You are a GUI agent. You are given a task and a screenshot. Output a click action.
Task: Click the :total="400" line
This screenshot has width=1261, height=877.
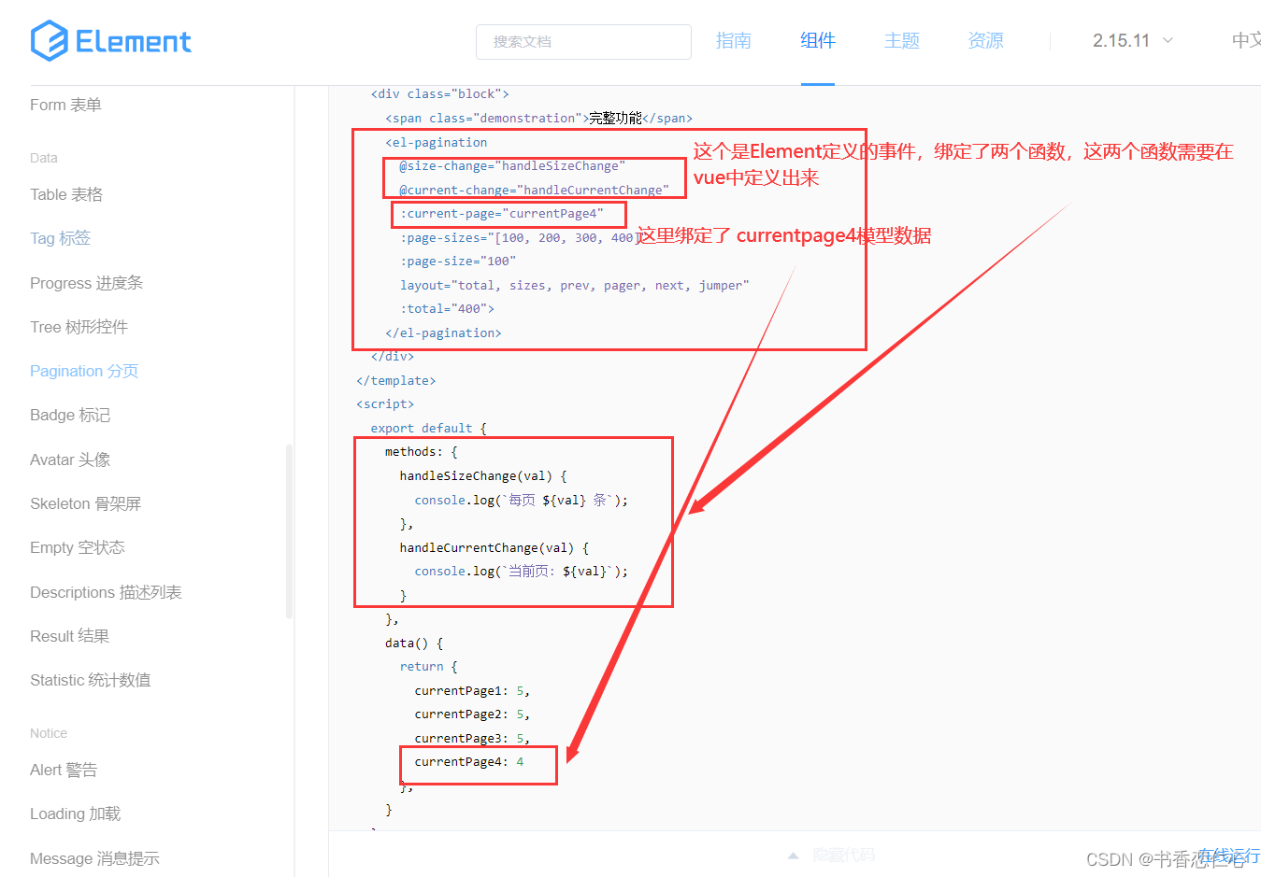pyautogui.click(x=447, y=309)
